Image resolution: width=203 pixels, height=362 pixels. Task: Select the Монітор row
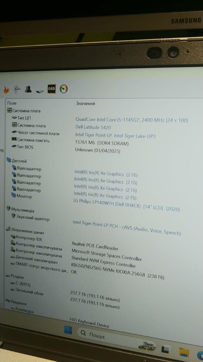(x=24, y=196)
